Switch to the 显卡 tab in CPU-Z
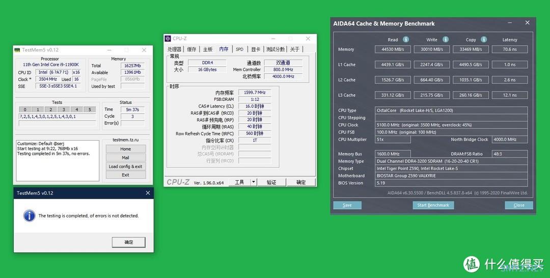550x278 pixels. coord(256,49)
